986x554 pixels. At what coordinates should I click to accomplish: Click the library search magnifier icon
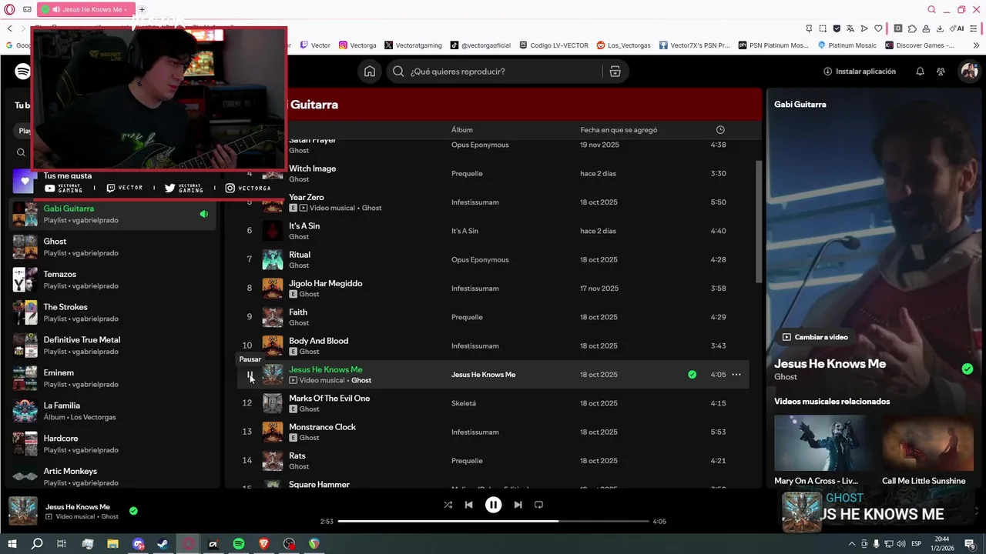(x=21, y=152)
